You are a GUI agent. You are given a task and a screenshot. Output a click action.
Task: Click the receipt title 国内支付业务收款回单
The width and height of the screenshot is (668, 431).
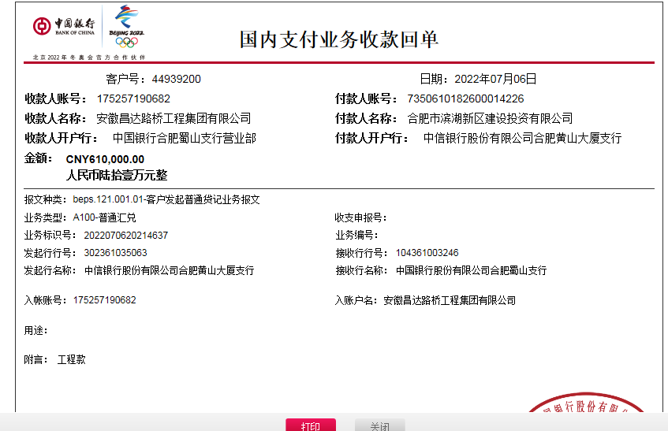(339, 39)
